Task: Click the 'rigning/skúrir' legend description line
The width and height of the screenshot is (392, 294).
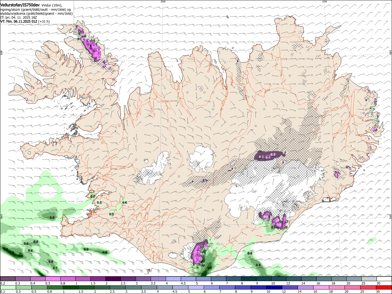Action: click(36, 9)
